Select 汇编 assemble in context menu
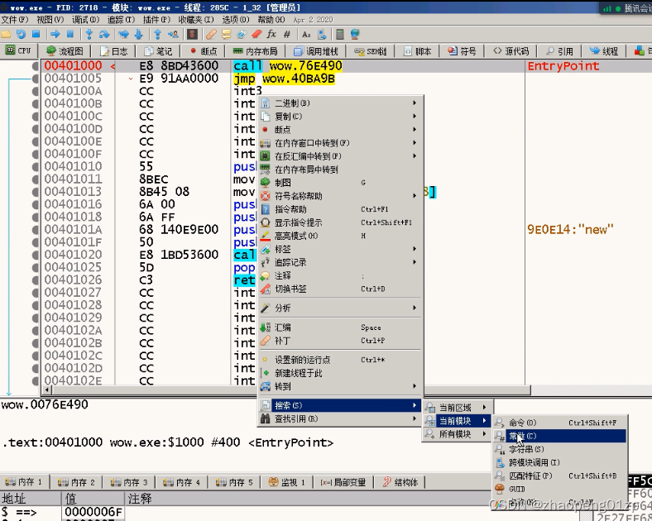Image resolution: width=652 pixels, height=521 pixels. point(339,327)
